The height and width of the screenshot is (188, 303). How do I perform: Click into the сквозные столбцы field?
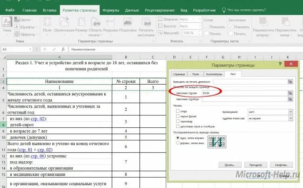(x=245, y=99)
